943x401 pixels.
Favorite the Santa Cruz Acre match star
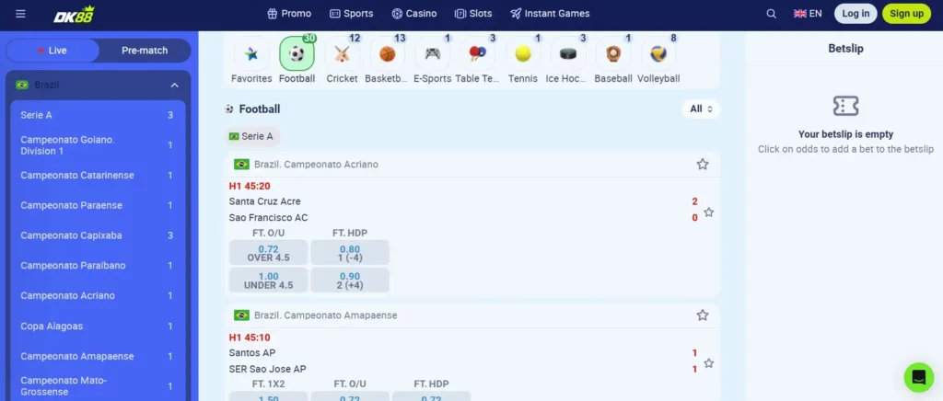[709, 212]
